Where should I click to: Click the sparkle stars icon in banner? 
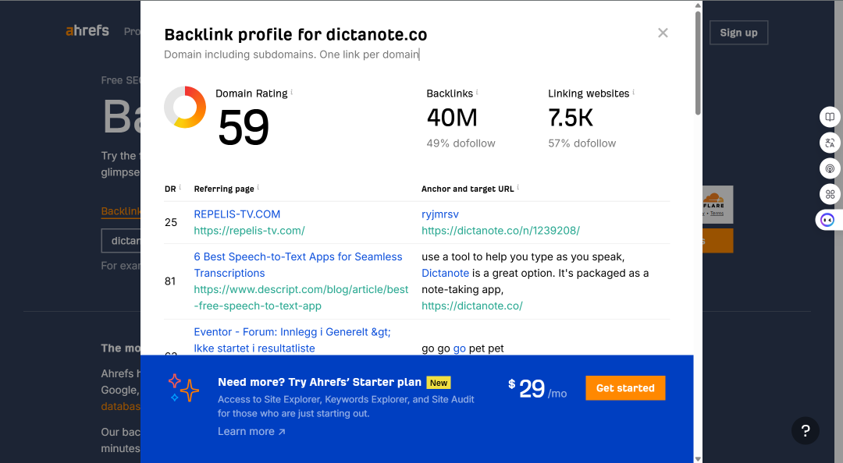pyautogui.click(x=183, y=388)
